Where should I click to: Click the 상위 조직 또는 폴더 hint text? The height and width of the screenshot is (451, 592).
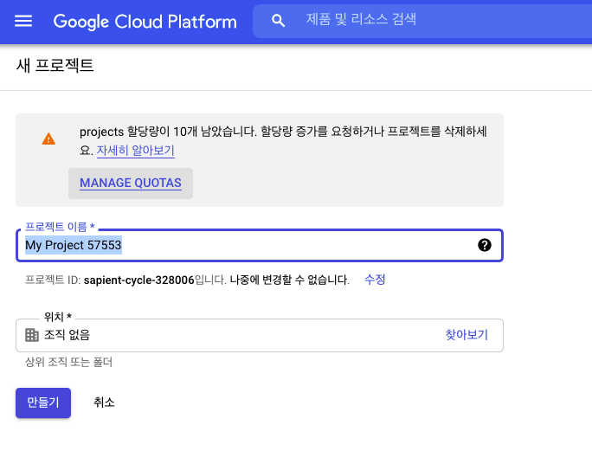pyautogui.click(x=68, y=362)
